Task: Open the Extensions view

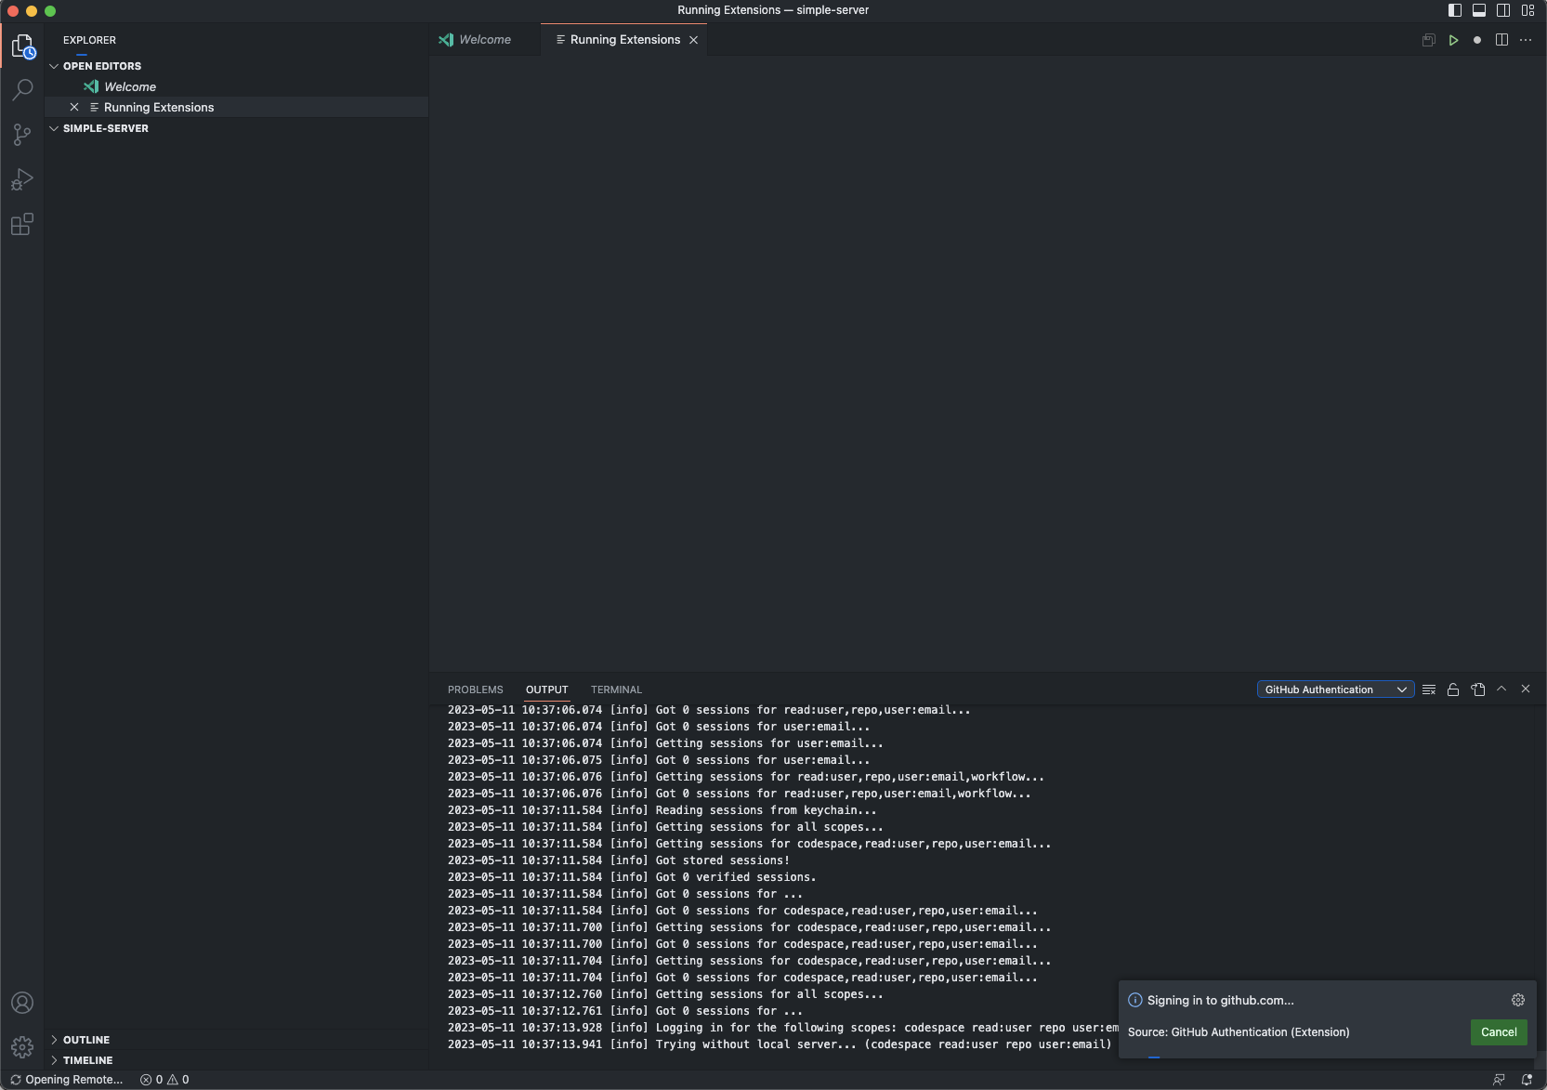Action: pos(22,224)
